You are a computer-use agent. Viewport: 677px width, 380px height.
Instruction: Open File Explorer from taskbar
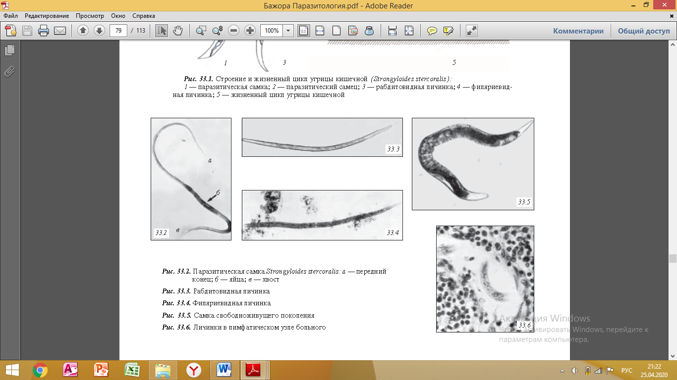click(163, 370)
